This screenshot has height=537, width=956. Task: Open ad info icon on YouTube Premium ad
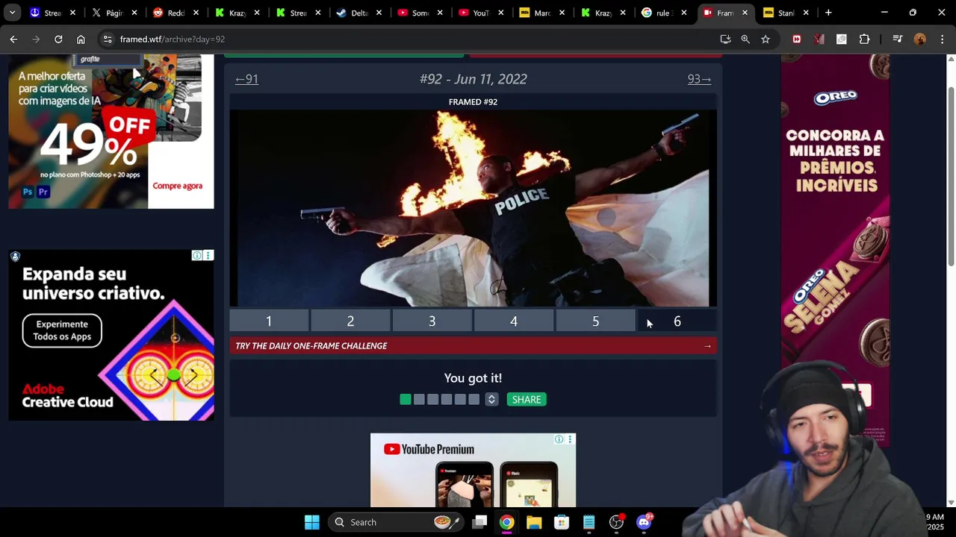(559, 439)
